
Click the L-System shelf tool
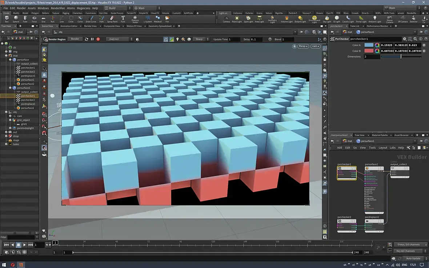point(148,19)
